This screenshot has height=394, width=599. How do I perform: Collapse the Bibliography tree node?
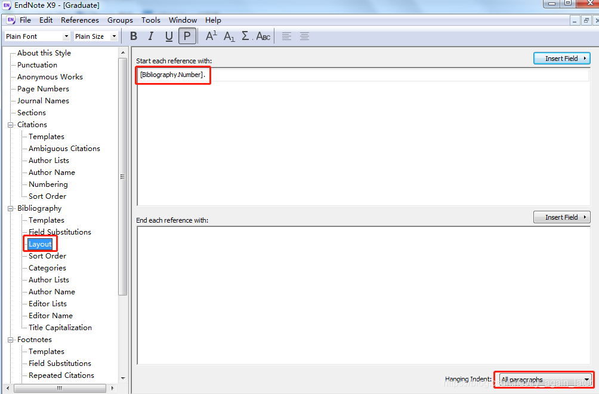click(x=11, y=208)
